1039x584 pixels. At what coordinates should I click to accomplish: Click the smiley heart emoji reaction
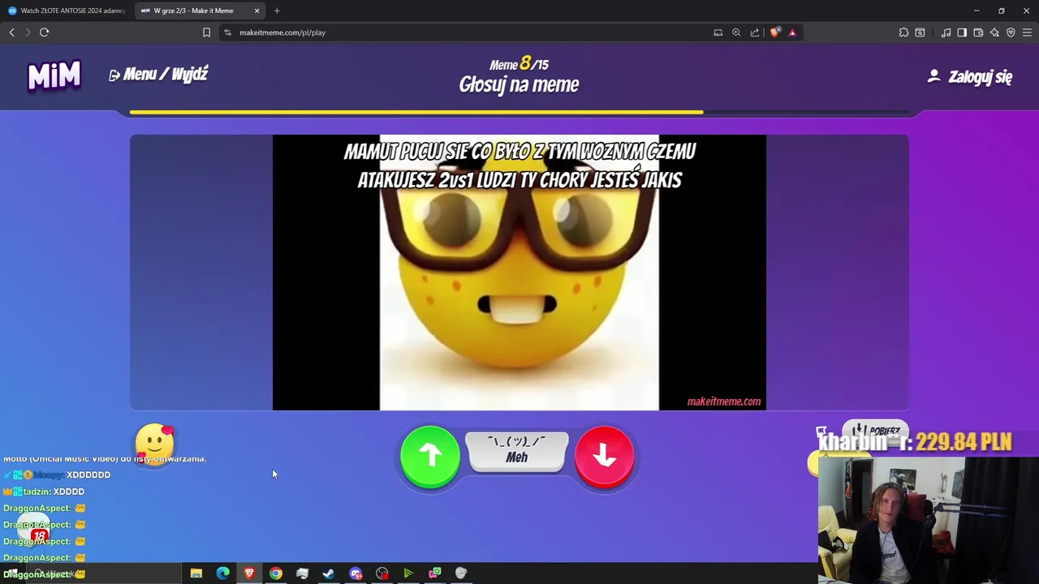coord(155,443)
